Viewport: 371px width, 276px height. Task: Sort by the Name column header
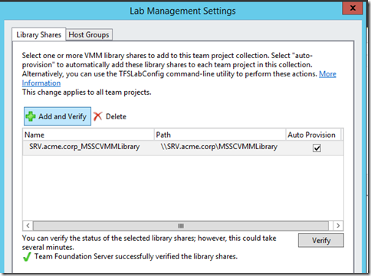tap(88, 135)
